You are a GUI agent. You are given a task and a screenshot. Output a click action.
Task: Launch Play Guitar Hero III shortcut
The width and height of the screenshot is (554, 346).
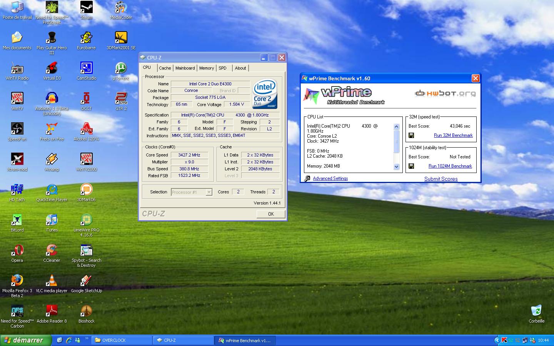click(52, 43)
